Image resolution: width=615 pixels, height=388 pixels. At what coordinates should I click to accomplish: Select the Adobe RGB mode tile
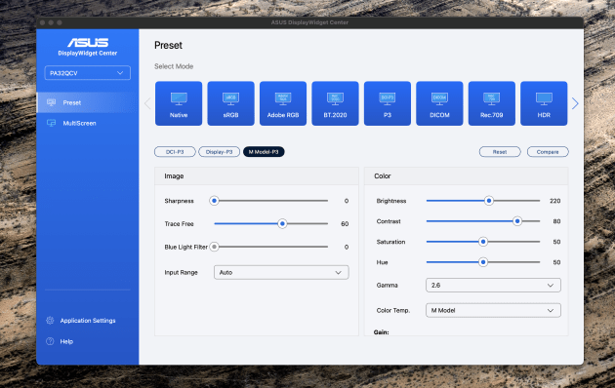point(283,103)
